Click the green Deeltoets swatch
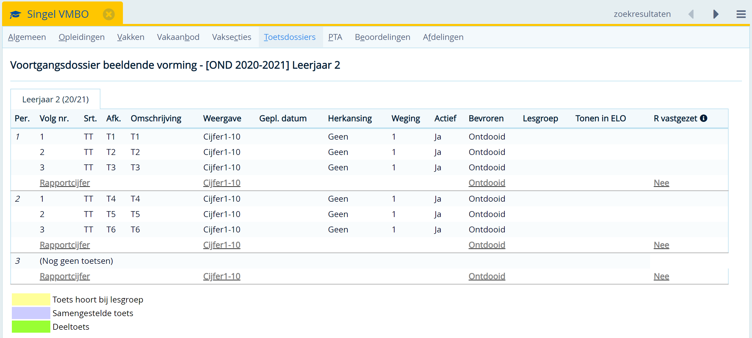This screenshot has width=752, height=338. pos(31,326)
